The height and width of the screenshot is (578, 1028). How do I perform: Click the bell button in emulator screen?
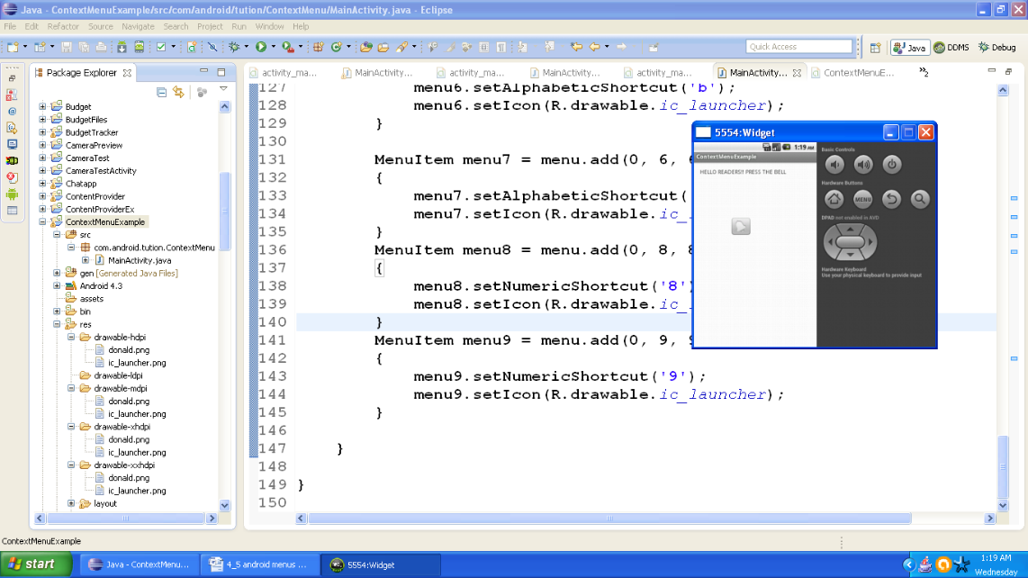[x=741, y=227]
